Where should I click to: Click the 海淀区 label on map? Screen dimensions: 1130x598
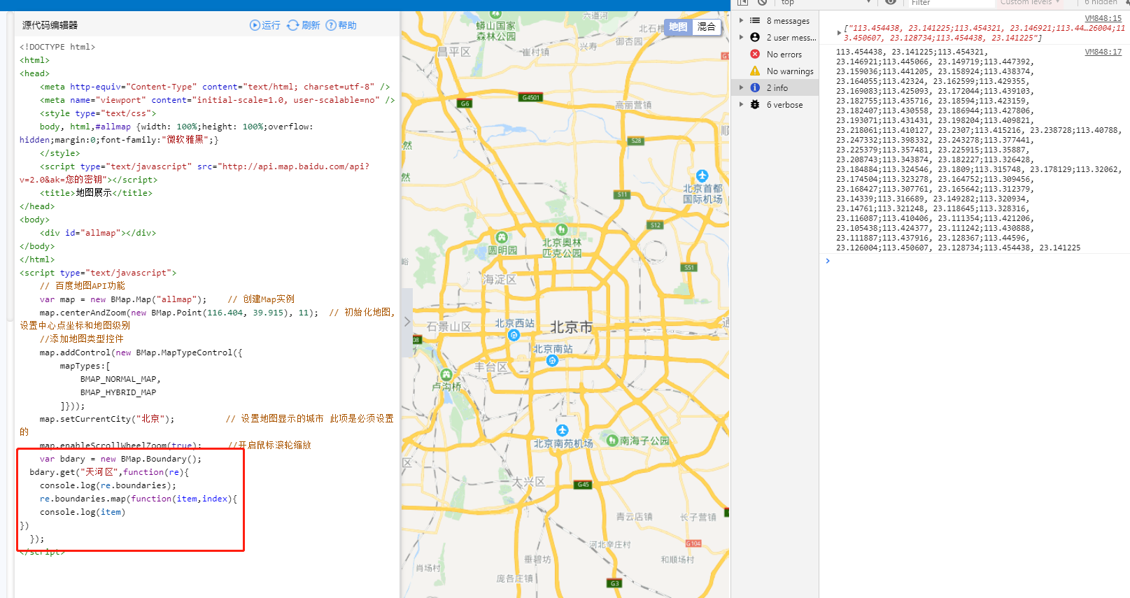point(499,279)
